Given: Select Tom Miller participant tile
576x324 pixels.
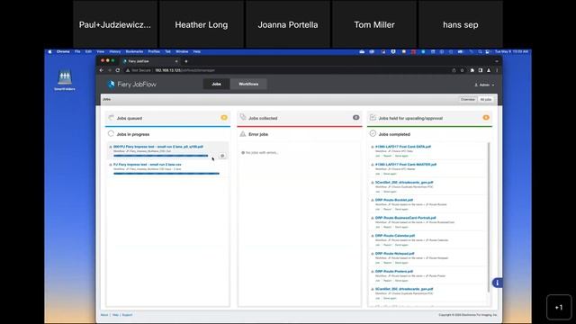Looking at the screenshot, I should (x=374, y=24).
